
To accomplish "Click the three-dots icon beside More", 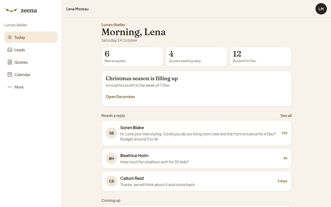I will (10, 87).
